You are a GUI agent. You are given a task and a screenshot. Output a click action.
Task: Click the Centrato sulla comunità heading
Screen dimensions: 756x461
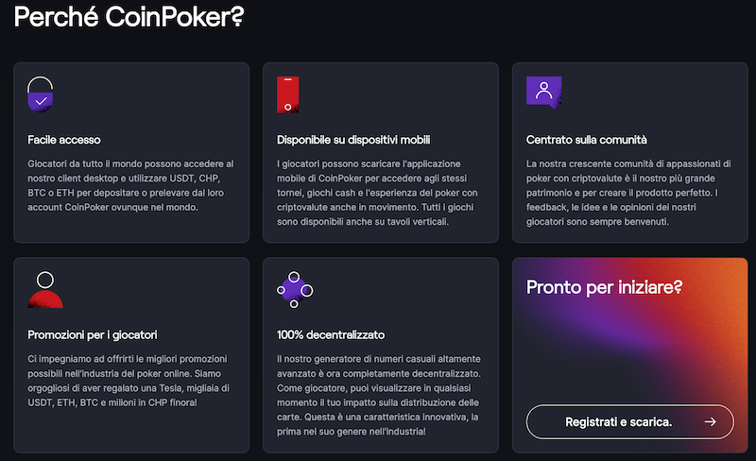(586, 141)
